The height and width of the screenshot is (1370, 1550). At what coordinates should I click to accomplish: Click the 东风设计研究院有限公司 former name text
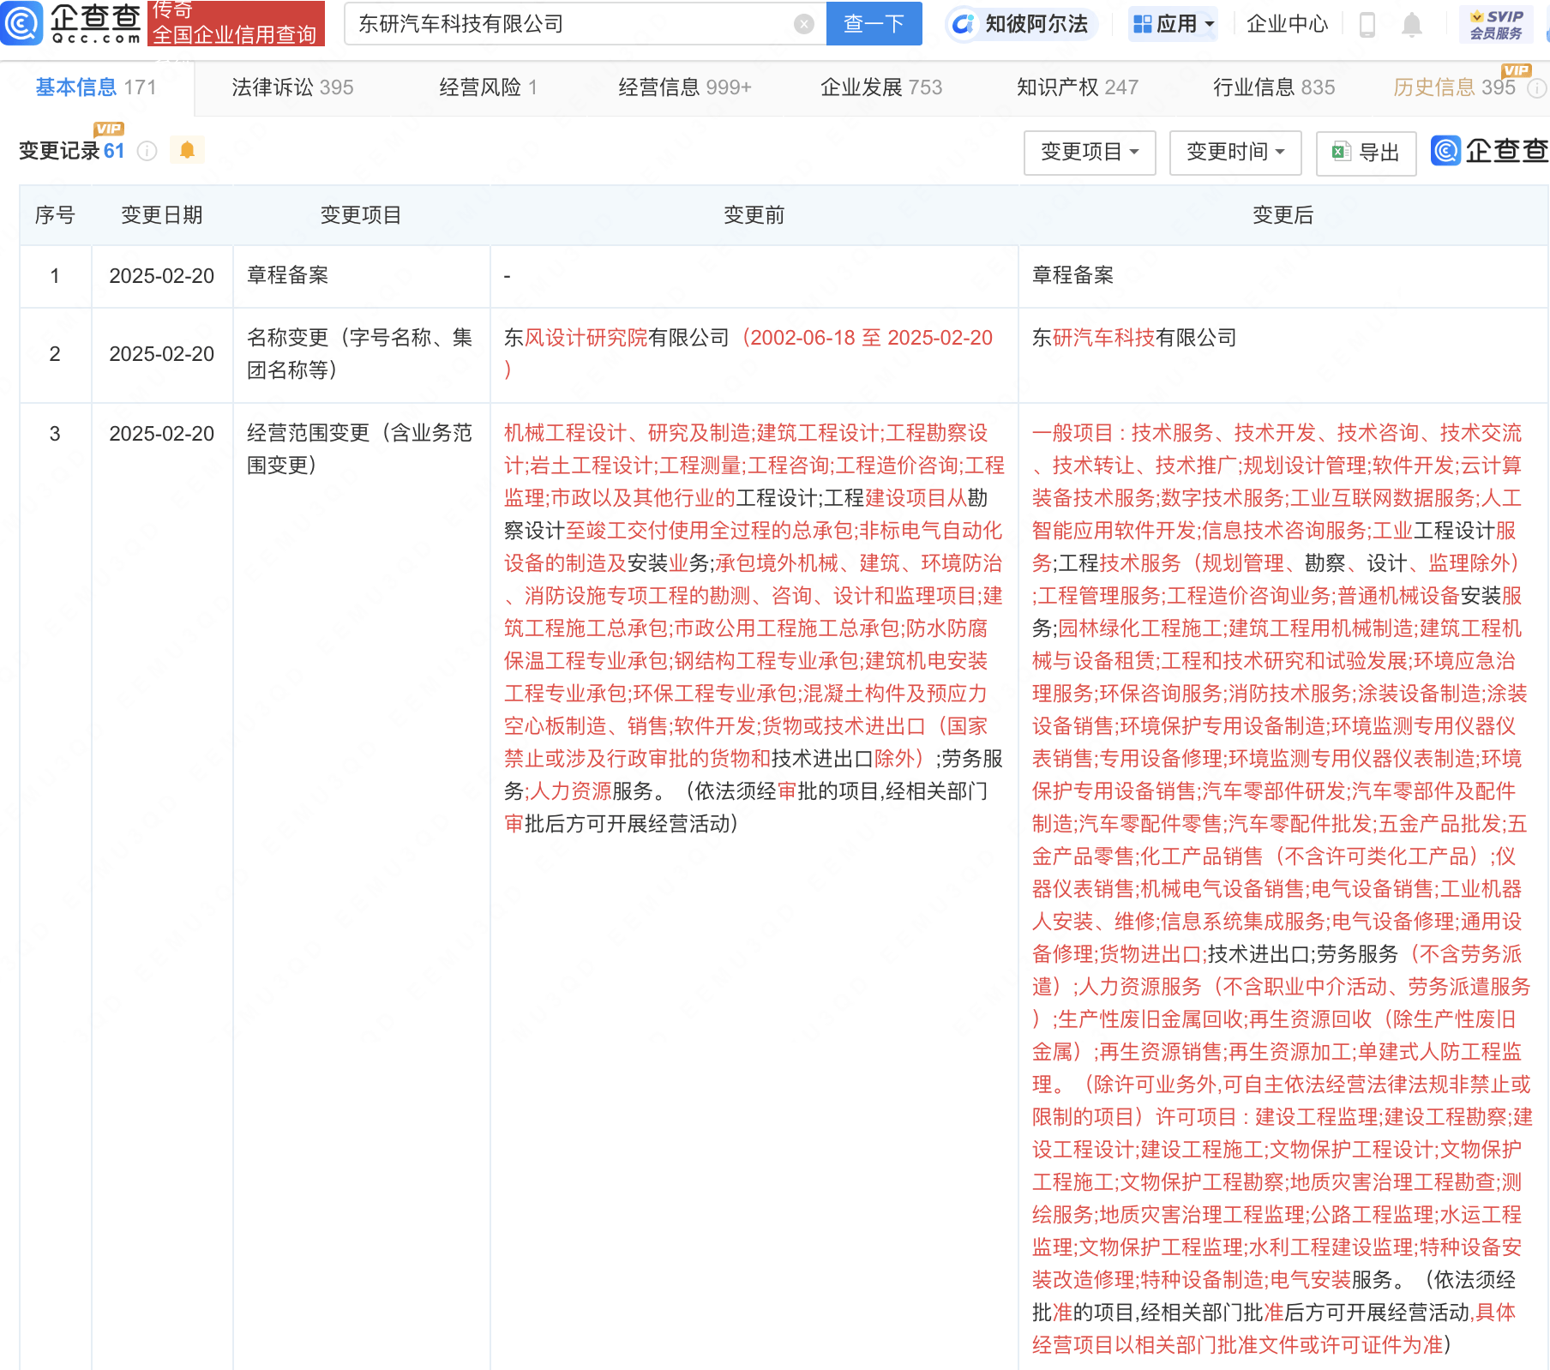pos(616,338)
